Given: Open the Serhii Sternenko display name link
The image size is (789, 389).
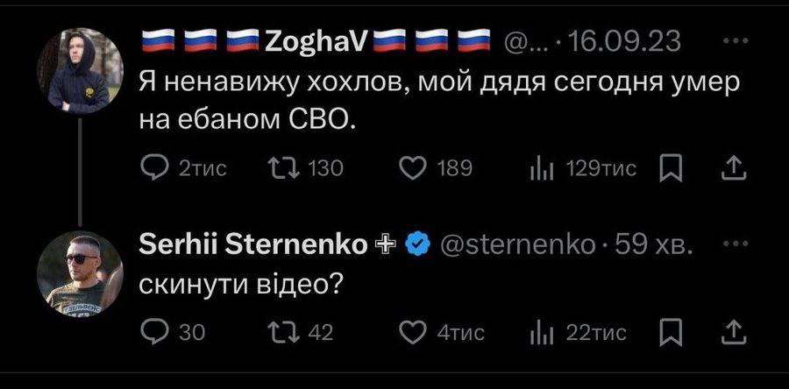Looking at the screenshot, I should point(253,245).
